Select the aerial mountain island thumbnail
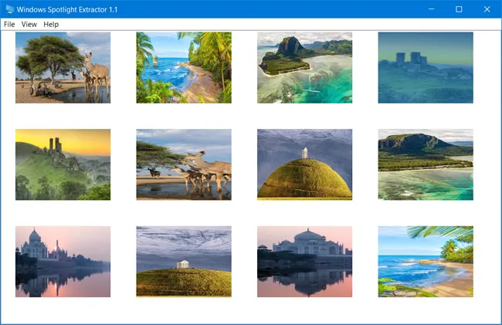 304,67
